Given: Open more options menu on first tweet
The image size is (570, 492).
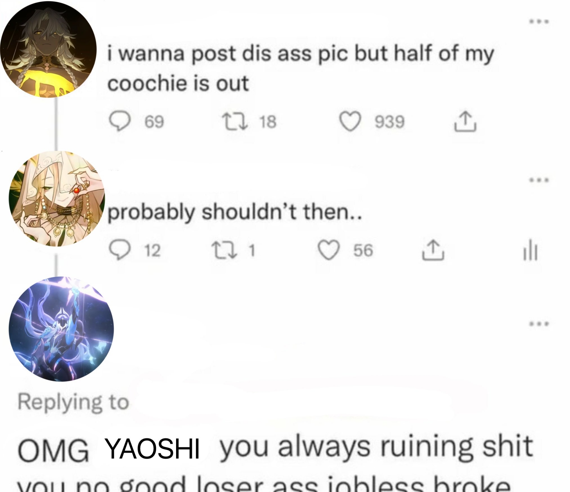Looking at the screenshot, I should pos(538,21).
